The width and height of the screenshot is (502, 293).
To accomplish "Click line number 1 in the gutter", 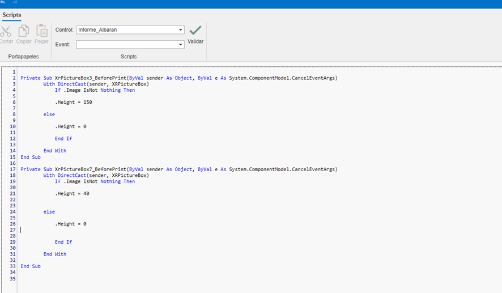I will point(14,72).
